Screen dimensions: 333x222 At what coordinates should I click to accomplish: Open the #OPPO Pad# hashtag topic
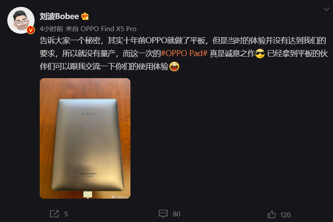pos(184,53)
